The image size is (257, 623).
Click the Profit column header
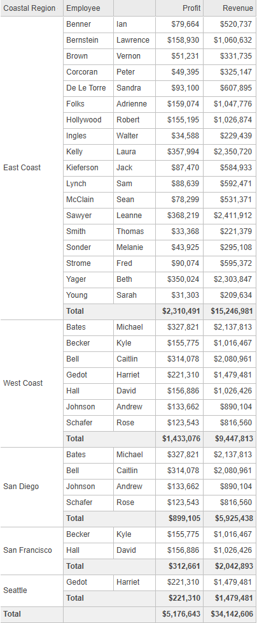[x=179, y=8]
